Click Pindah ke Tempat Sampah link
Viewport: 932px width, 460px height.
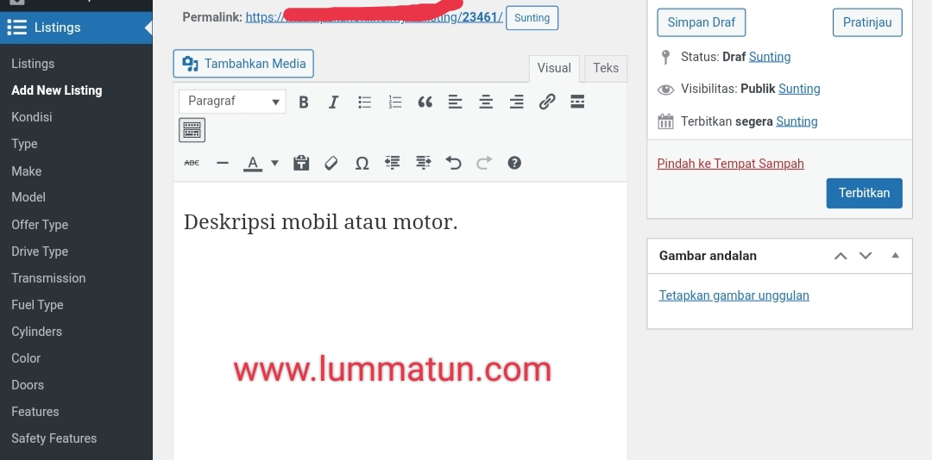tap(731, 164)
